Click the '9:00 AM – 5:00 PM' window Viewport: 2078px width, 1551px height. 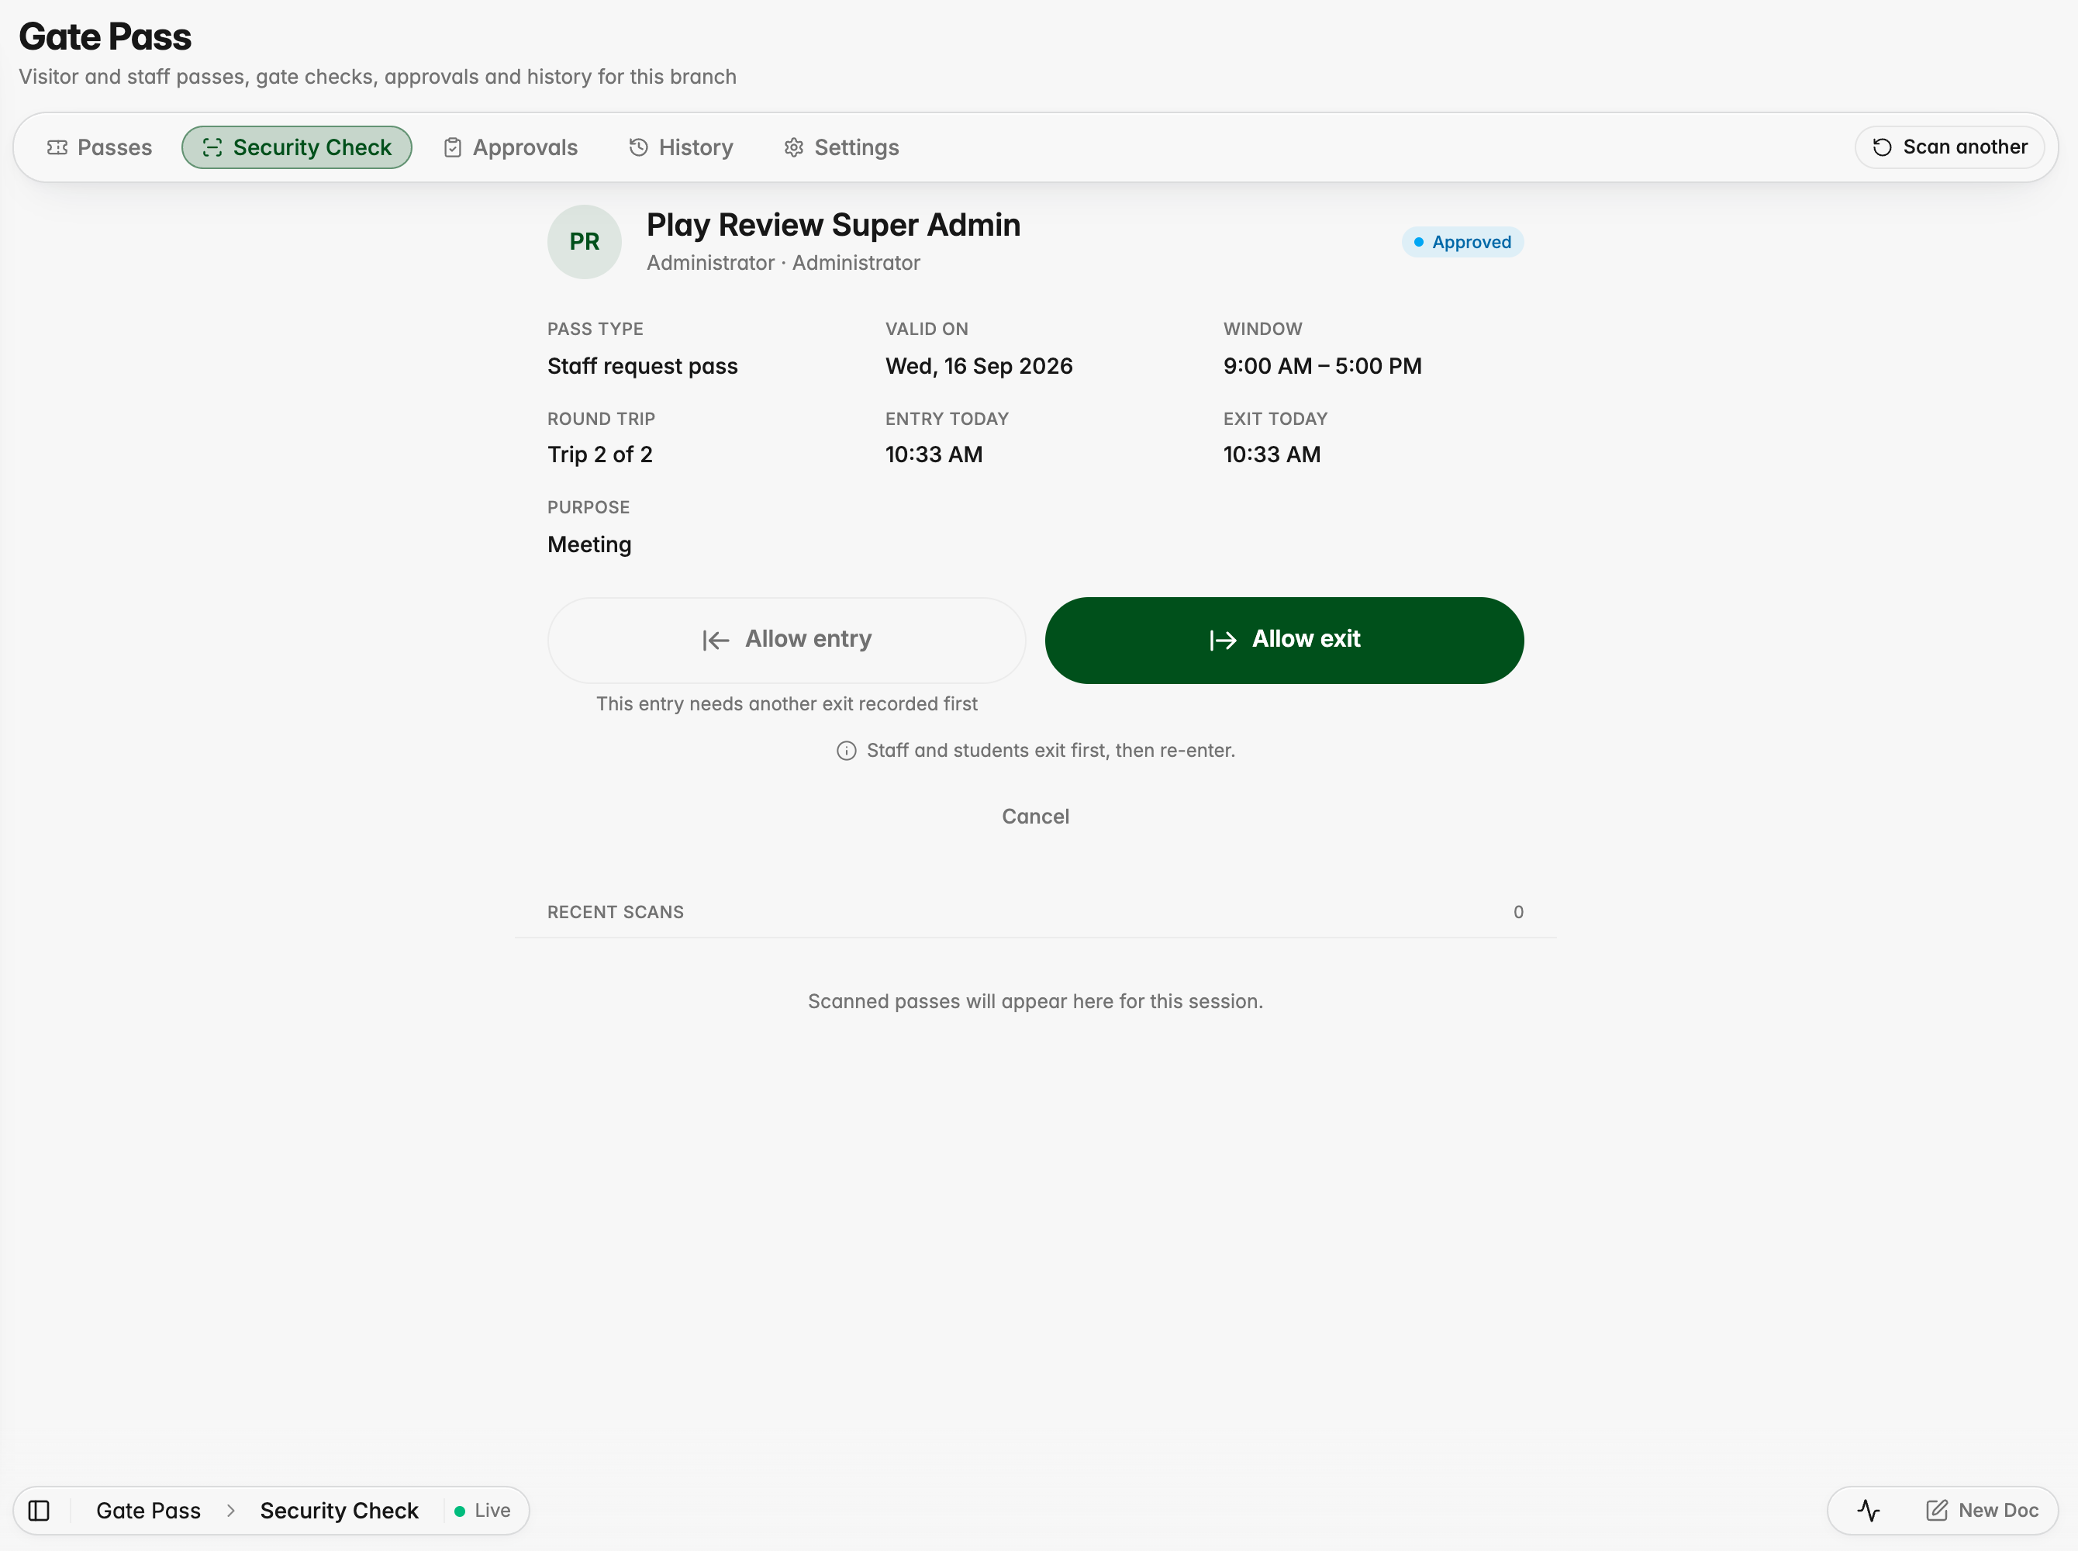tap(1323, 366)
